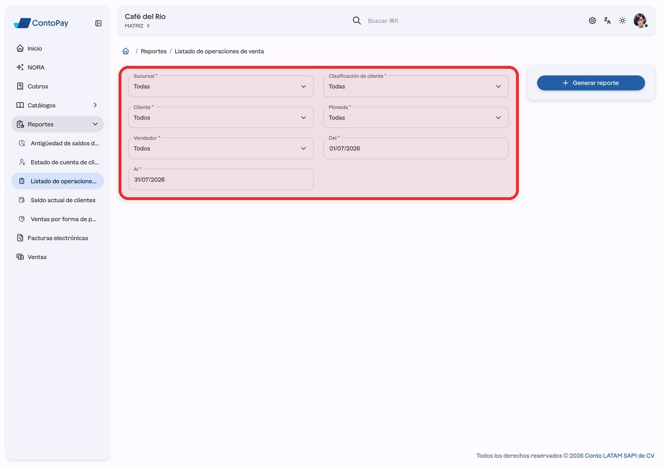Open Ventas in sidebar
This screenshot has height=466, width=664.
pos(57,257)
